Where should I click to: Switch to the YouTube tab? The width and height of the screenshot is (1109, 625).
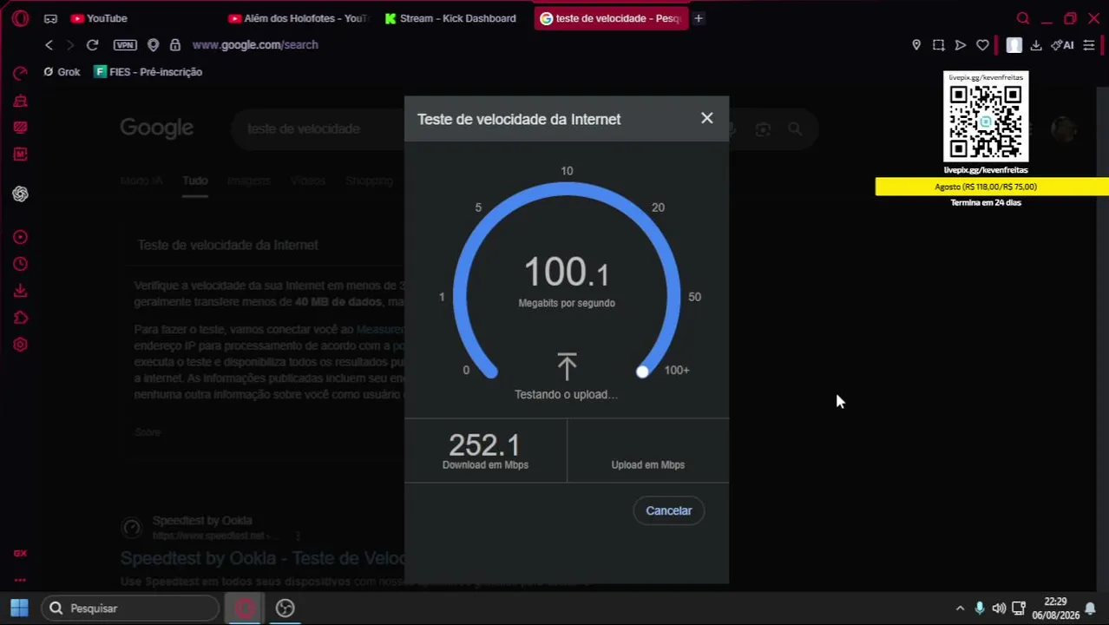click(100, 18)
